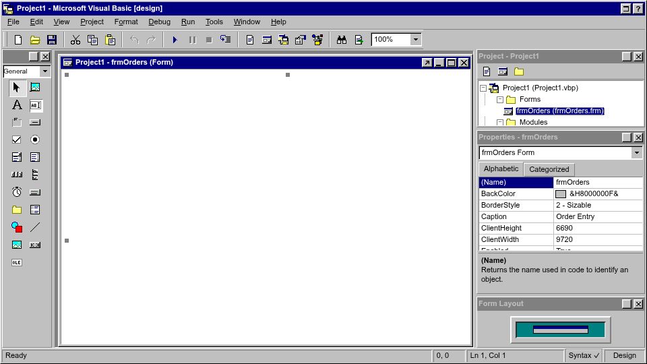
Task: Select the CommandButton tool in the toolbox
Action: click(x=35, y=122)
